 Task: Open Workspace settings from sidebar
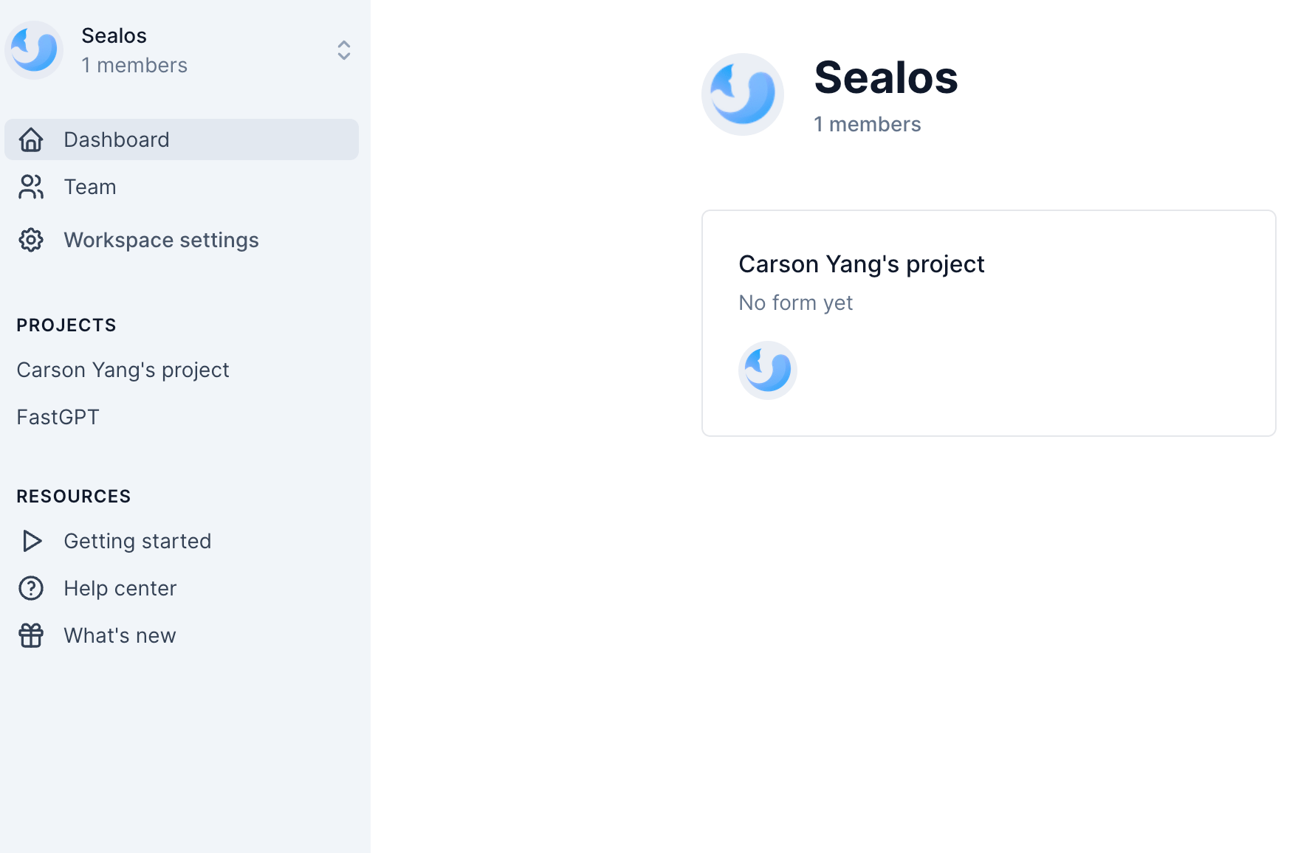pyautogui.click(x=161, y=240)
